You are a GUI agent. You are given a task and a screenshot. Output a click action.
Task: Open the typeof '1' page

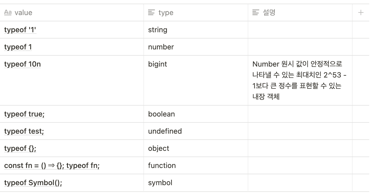[x=20, y=30]
